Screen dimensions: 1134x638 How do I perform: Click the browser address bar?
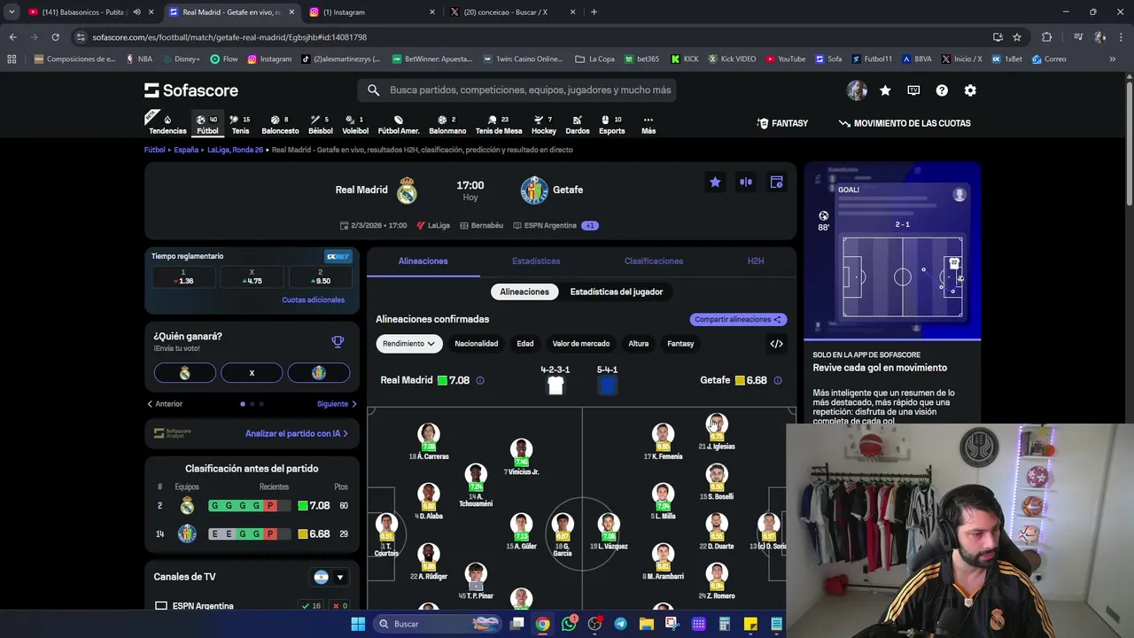tap(532, 37)
